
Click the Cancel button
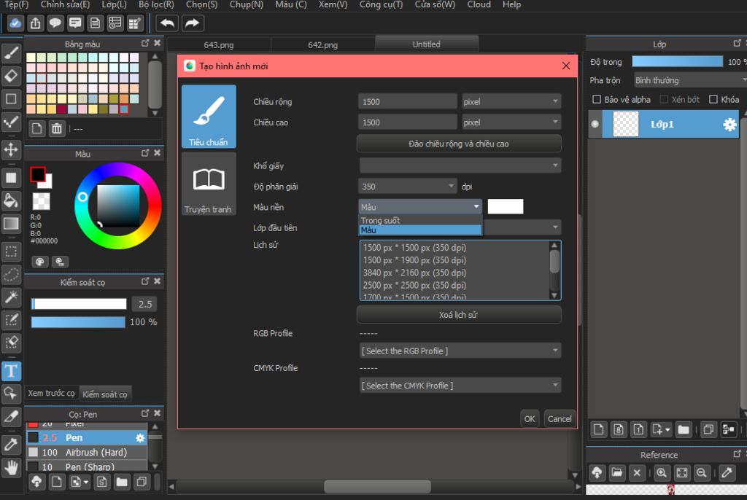560,418
